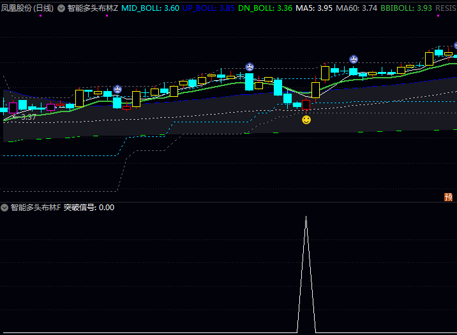Image resolution: width=457 pixels, height=335 pixels.
Task: Click the 智能多头布林F indicator name
Action: point(36,208)
